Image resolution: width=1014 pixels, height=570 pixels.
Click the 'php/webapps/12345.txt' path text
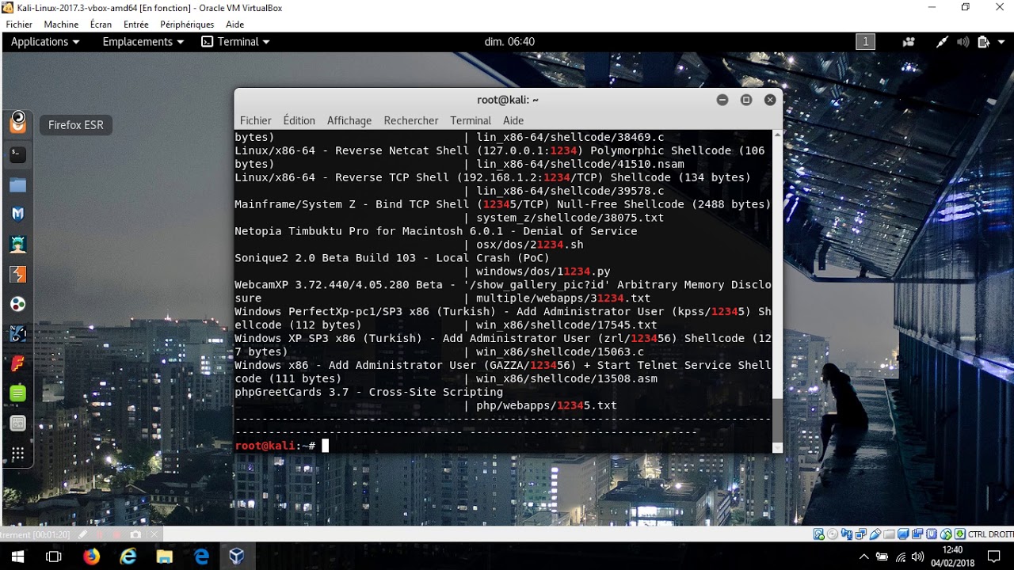pos(547,405)
